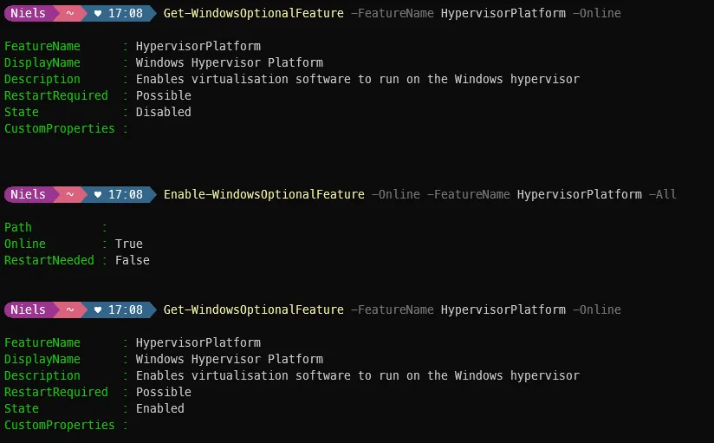Click the first Windows Hypervisor Platform display name
The width and height of the screenshot is (714, 443).
(x=229, y=62)
